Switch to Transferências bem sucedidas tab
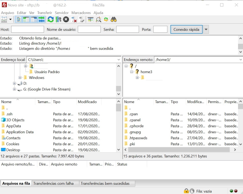Screen dimensions: 243x194 point(107,183)
